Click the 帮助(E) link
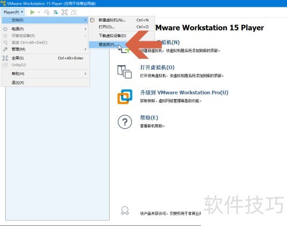Viewport: 287px width, 226px height. 149,118
